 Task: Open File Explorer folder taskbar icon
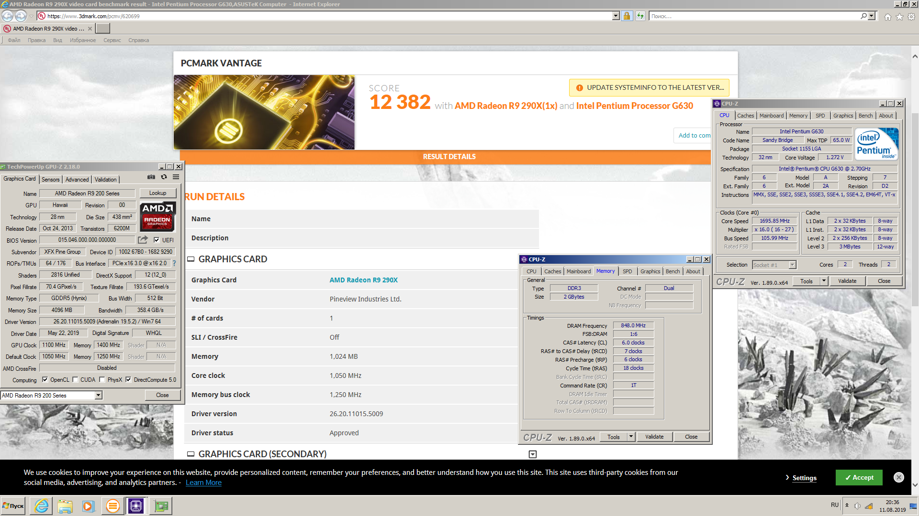pos(65,505)
